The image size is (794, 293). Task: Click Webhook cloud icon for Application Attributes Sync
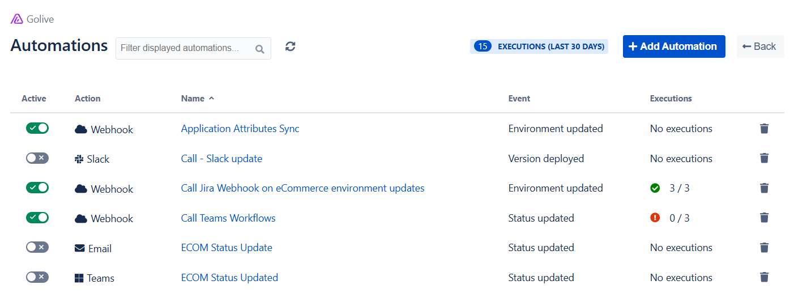coord(81,129)
